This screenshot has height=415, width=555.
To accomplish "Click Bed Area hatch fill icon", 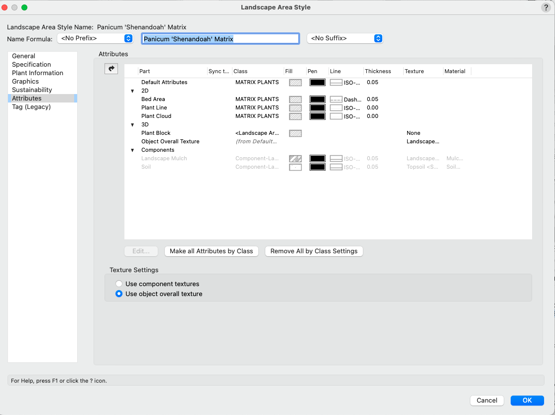I will click(x=295, y=100).
